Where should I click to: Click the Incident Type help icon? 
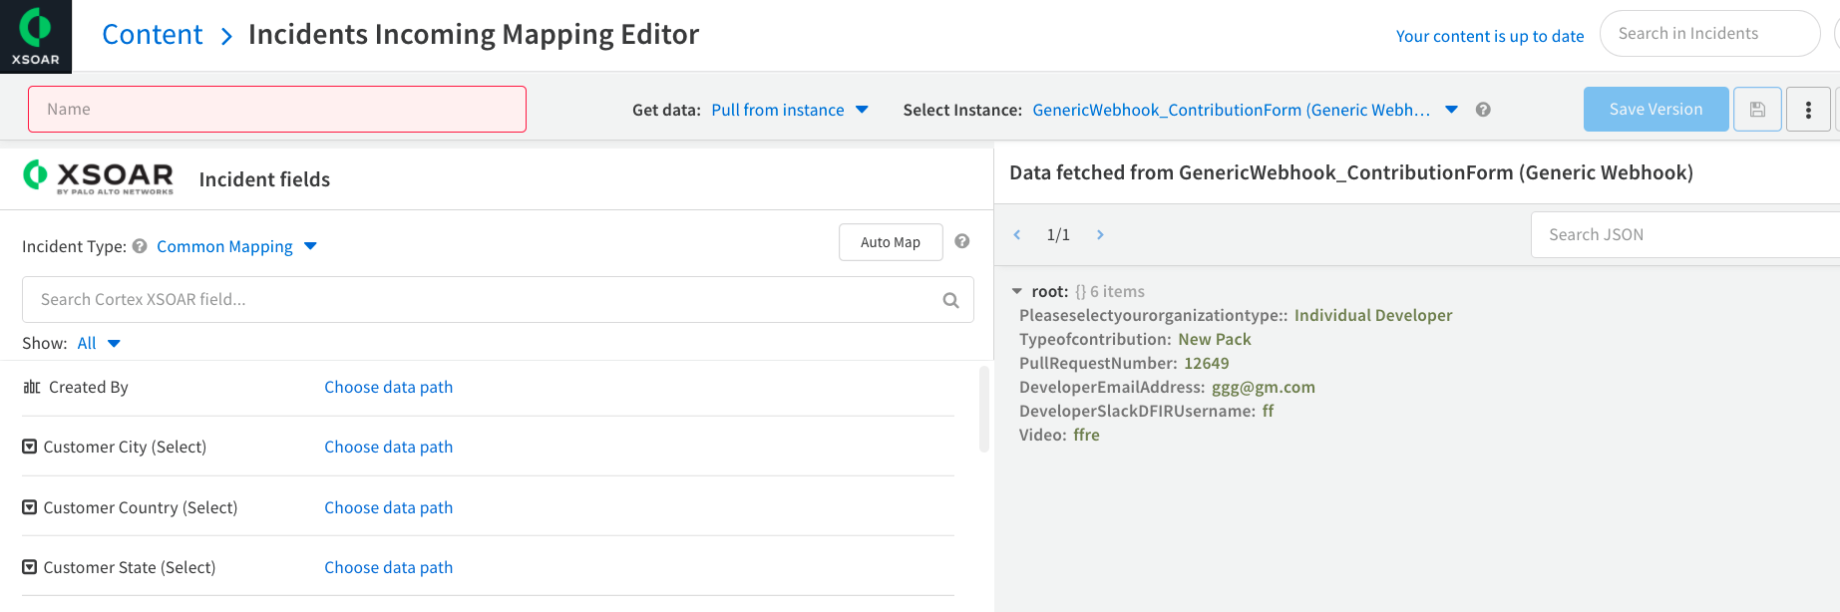140,246
